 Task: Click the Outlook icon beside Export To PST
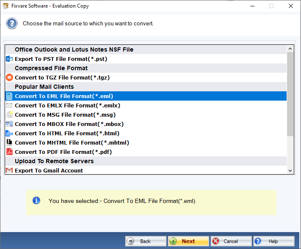[9, 59]
